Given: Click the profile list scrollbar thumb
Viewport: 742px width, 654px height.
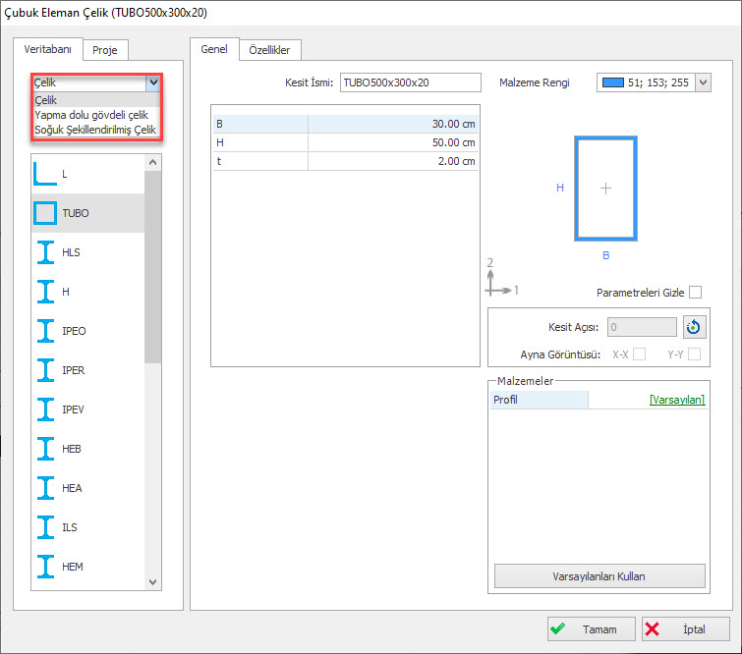Looking at the screenshot, I should (x=153, y=267).
